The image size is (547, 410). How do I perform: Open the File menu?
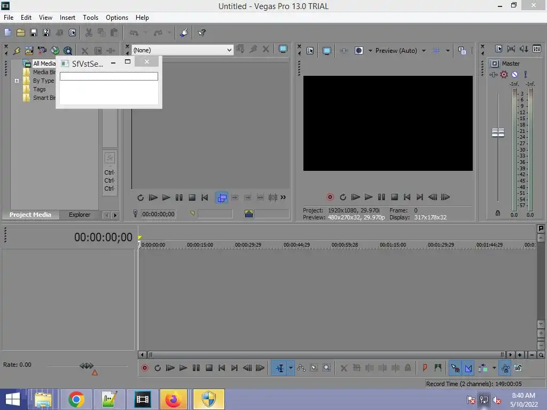click(x=9, y=18)
